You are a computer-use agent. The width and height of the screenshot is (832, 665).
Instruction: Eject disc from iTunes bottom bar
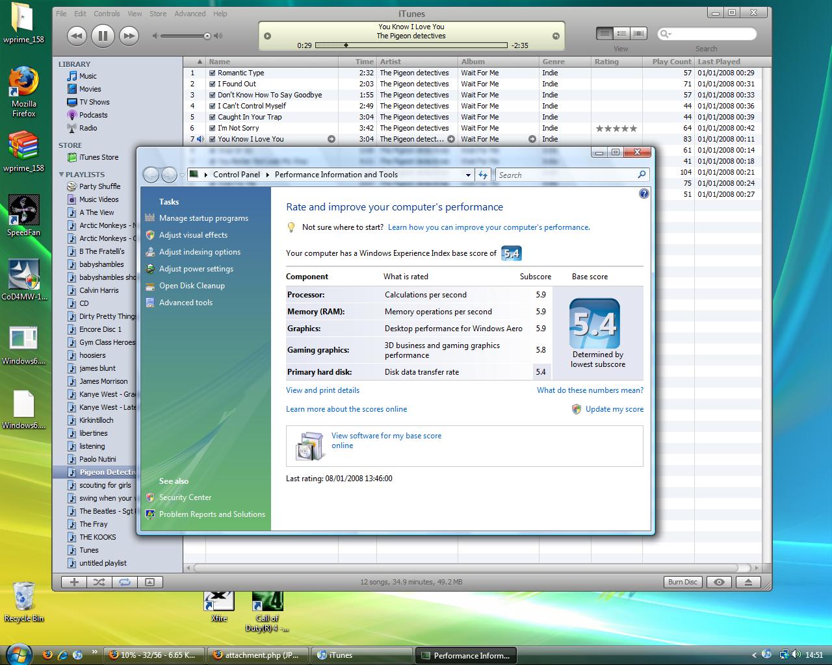point(748,582)
